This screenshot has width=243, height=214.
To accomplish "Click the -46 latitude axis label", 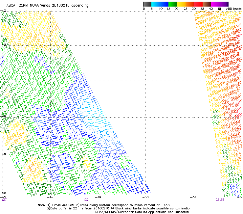I will [x=3, y=116].
